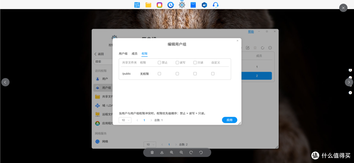The height and width of the screenshot is (163, 354).
Task: Open the tile-layout desktop icon in dock
Action: [x=137, y=5]
